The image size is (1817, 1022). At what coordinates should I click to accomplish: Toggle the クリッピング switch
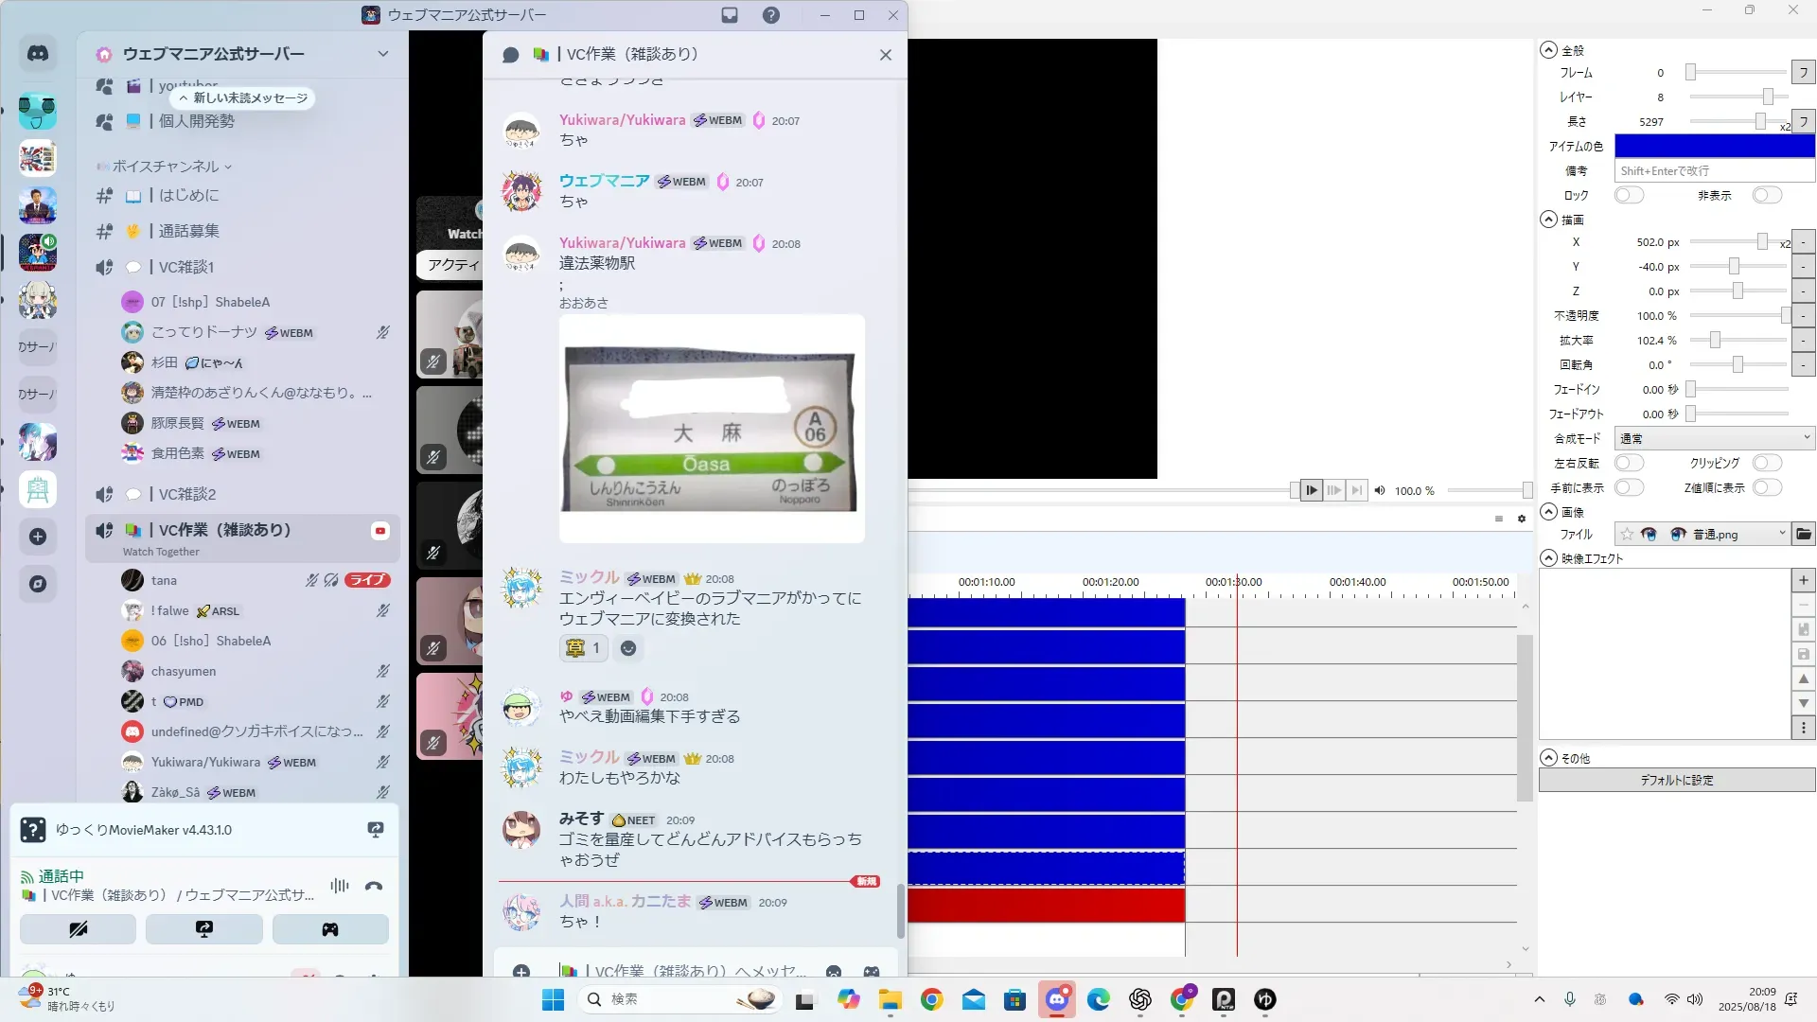click(x=1766, y=463)
